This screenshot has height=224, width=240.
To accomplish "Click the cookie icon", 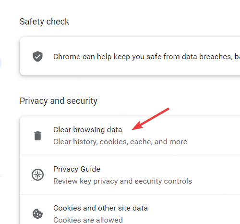I will [x=37, y=213].
